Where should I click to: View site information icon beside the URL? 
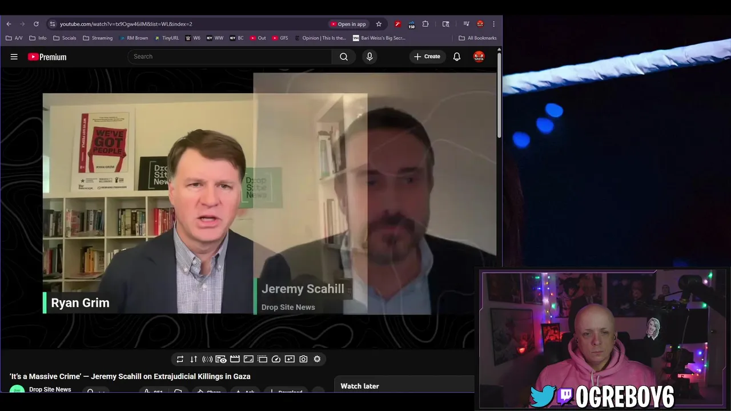[x=53, y=24]
